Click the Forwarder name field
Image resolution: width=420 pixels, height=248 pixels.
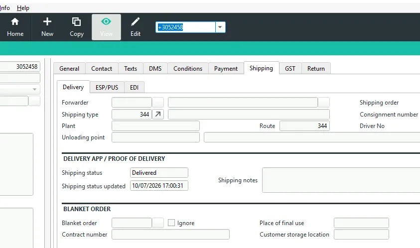pyautogui.click(x=243, y=103)
